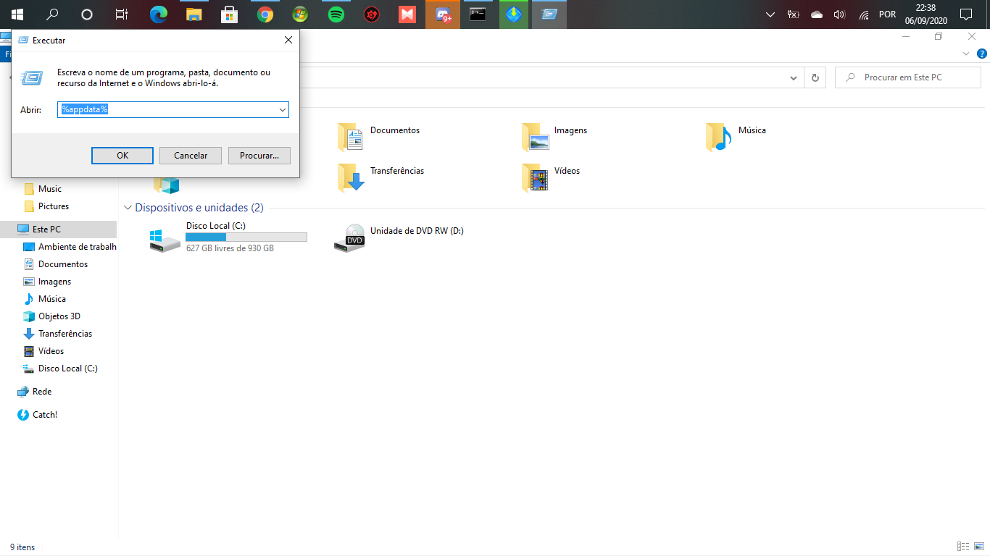Select Rede in the navigation pane
Image resolution: width=990 pixels, height=556 pixels.
coord(42,392)
